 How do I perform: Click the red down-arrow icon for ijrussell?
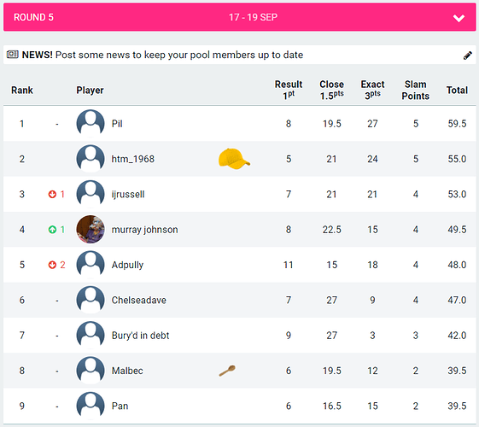coord(52,194)
